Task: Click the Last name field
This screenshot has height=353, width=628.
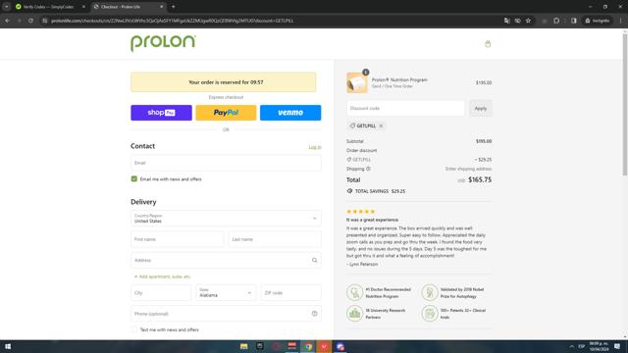Action: pos(275,239)
